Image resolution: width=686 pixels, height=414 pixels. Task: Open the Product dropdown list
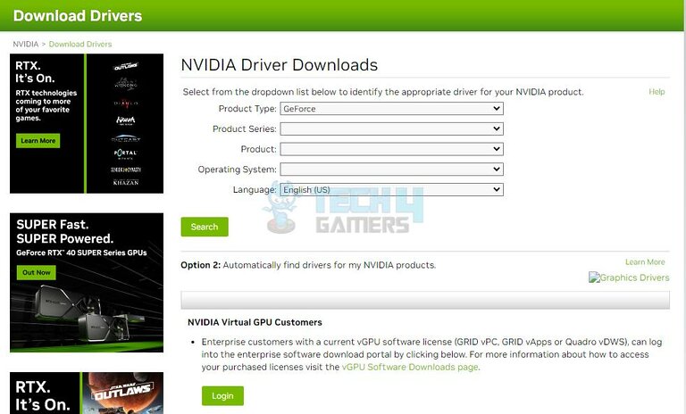tap(391, 149)
